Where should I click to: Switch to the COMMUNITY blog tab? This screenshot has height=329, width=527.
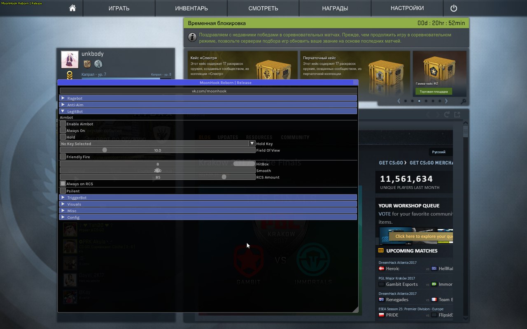pos(295,137)
